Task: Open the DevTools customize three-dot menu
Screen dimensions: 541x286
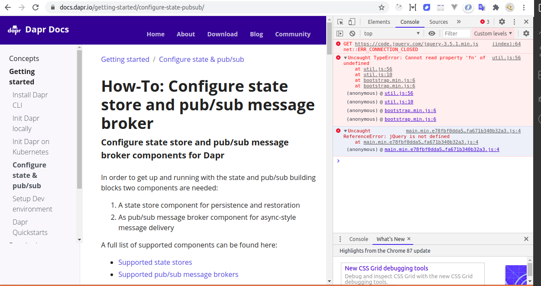Action: coord(514,22)
